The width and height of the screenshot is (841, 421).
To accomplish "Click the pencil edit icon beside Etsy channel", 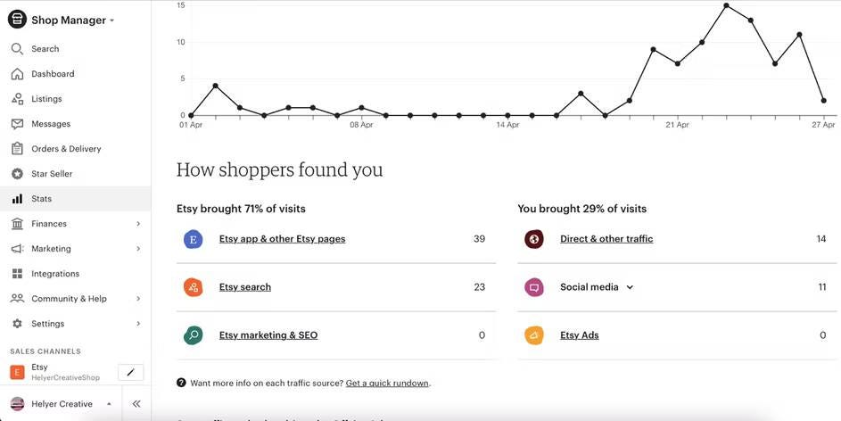I will tap(130, 372).
